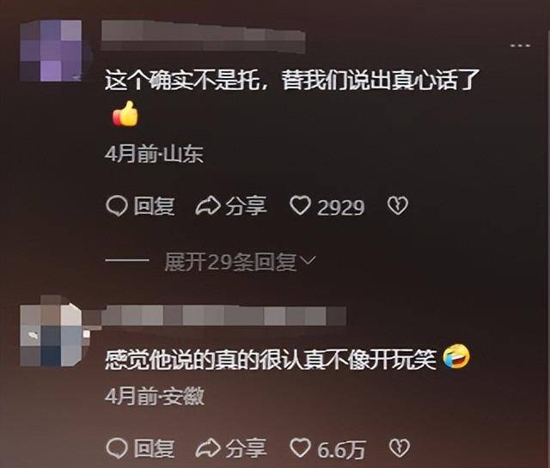550x468 pixels.
Task: Click the reply bubble icon on Shandong comment
Action: point(117,206)
